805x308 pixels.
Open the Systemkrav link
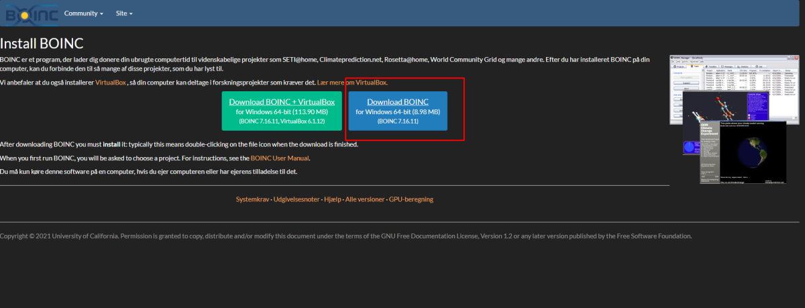point(253,200)
